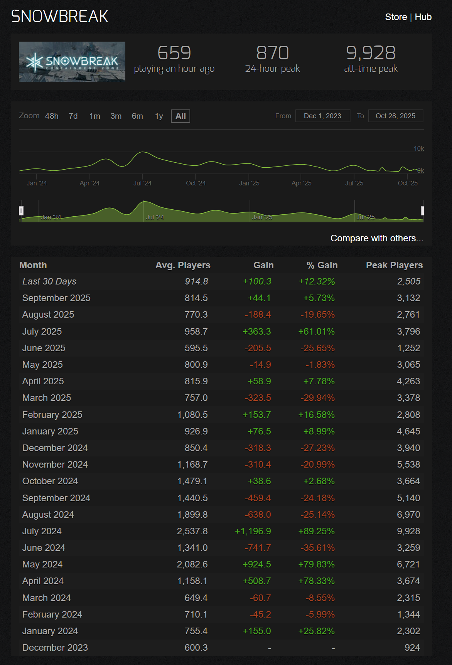
Task: Click the +1,196.9 gain value
Action: pyautogui.click(x=253, y=531)
